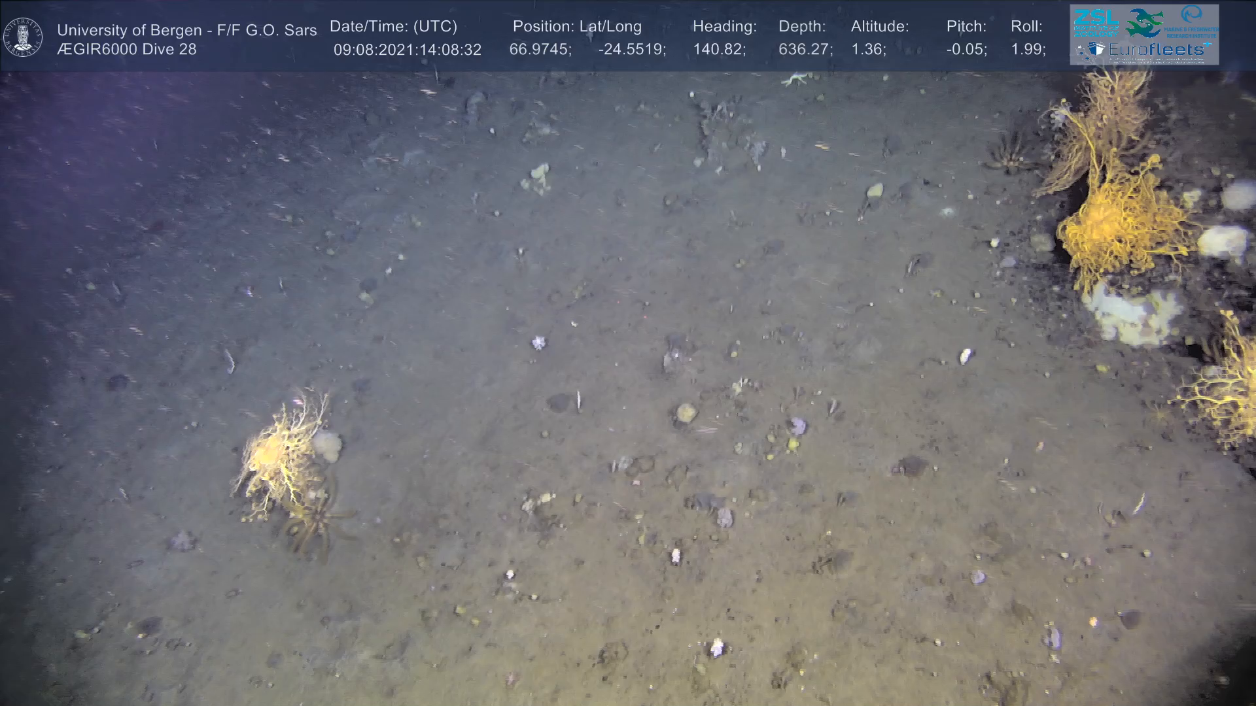Click the Depth value 636.27
The width and height of the screenshot is (1256, 706).
[805, 50]
